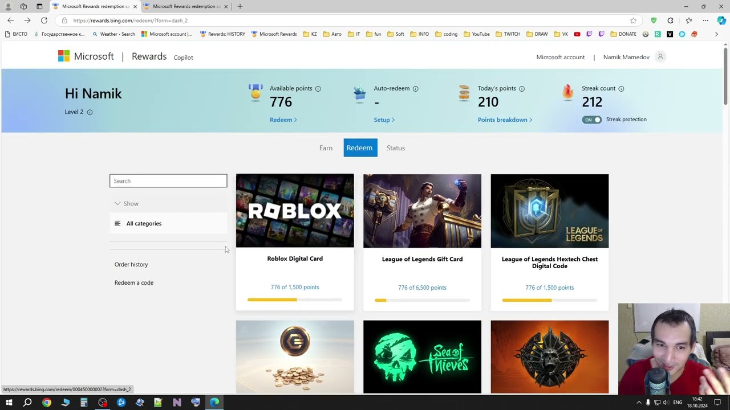Switch to the Status tab
The width and height of the screenshot is (730, 410).
(x=395, y=148)
